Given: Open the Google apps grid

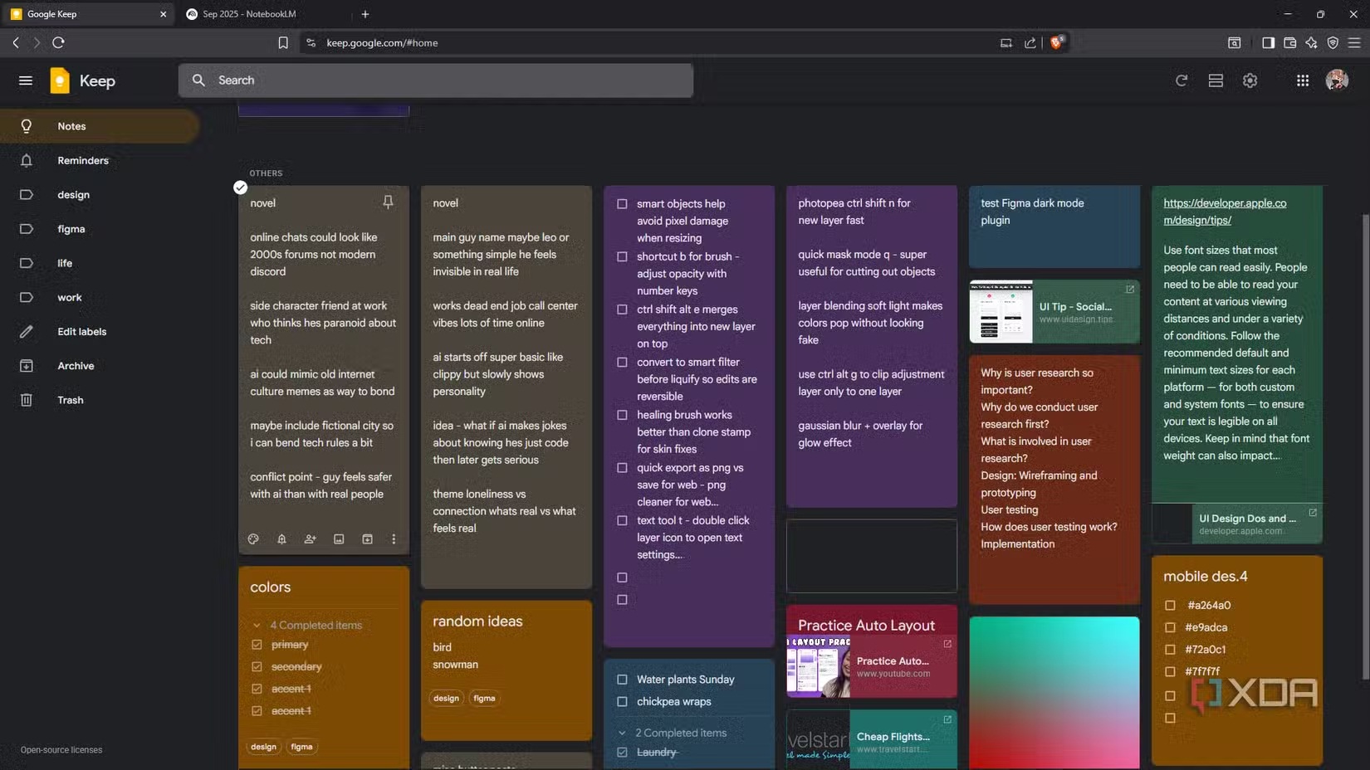Looking at the screenshot, I should click(x=1302, y=80).
